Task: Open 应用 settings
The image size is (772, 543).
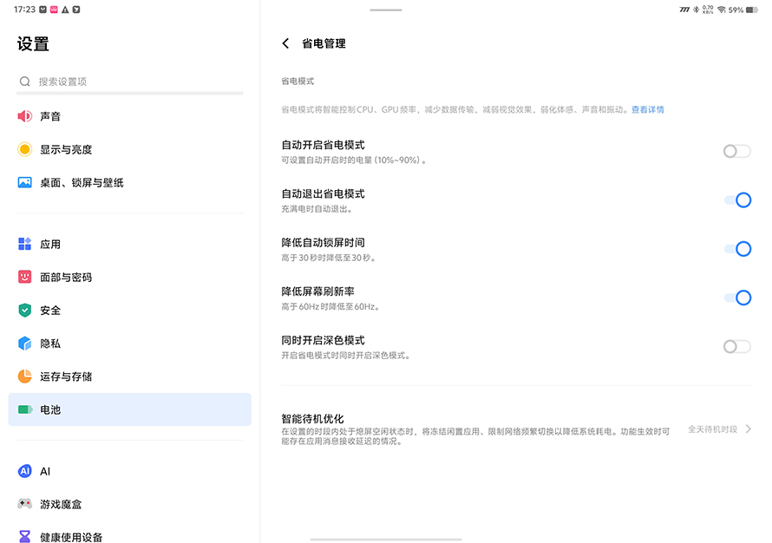Action: (x=130, y=244)
